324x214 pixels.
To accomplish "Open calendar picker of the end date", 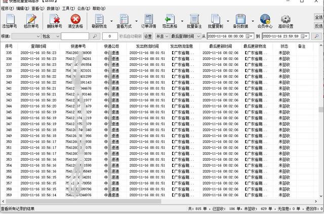I will [x=304, y=36].
